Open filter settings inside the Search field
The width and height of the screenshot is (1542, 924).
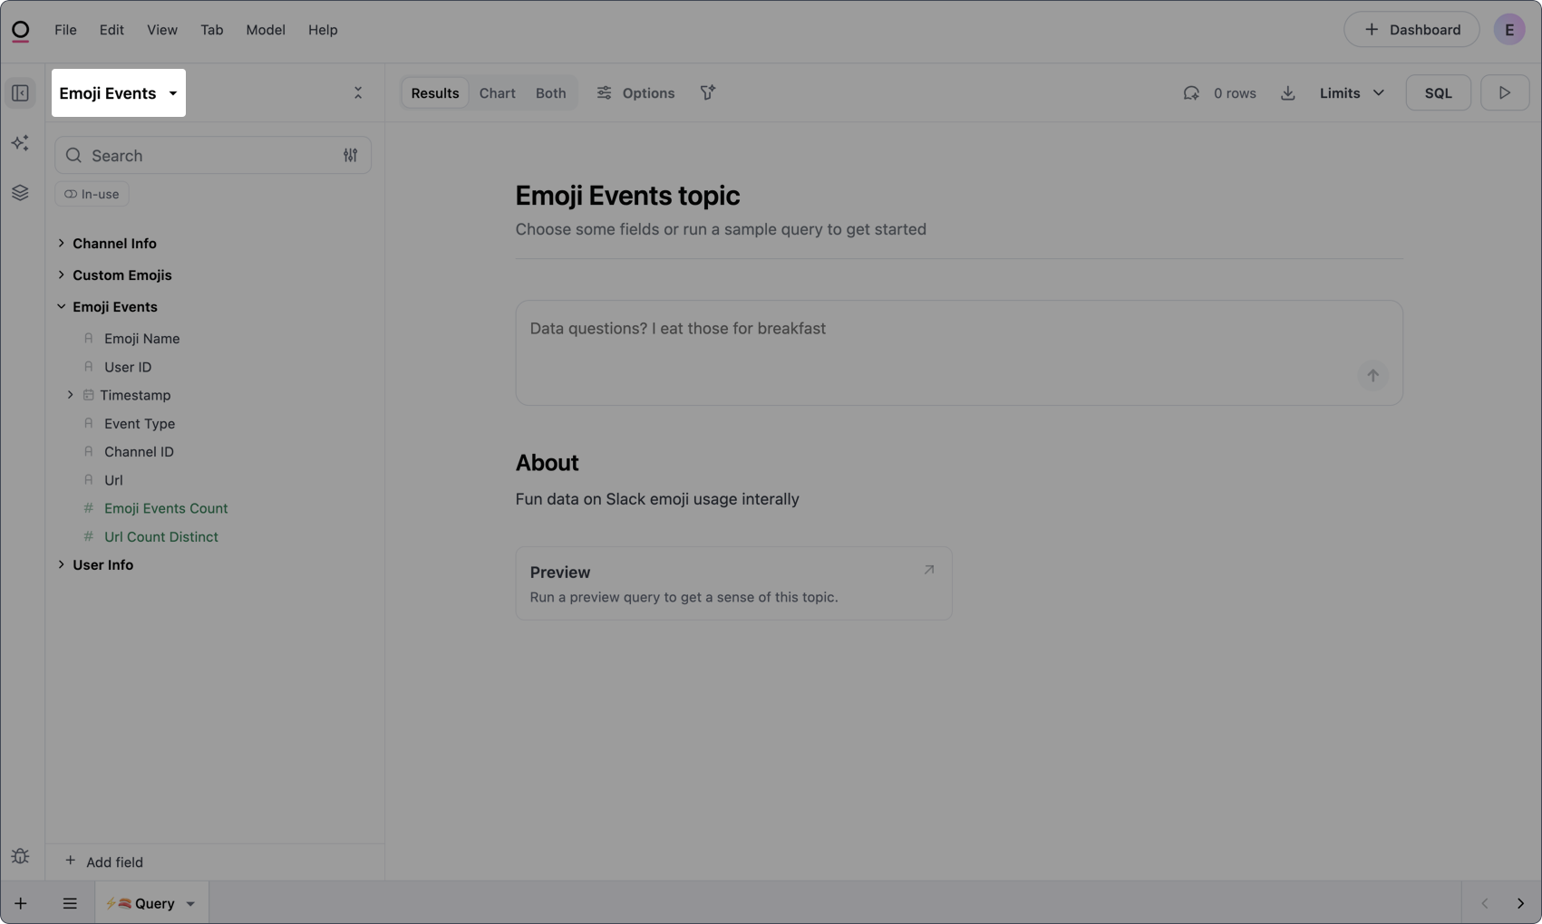tap(351, 155)
